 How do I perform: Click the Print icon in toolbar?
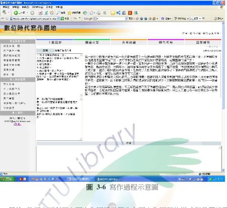click(99, 13)
